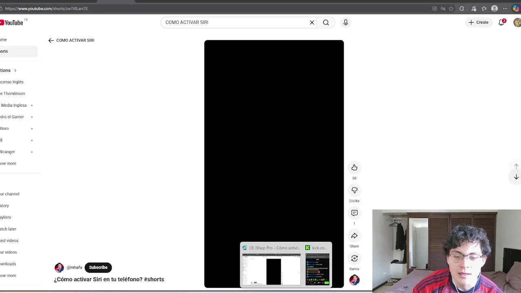
Task: Switch to the kick.com window preview thumbnail
Action: [x=317, y=269]
